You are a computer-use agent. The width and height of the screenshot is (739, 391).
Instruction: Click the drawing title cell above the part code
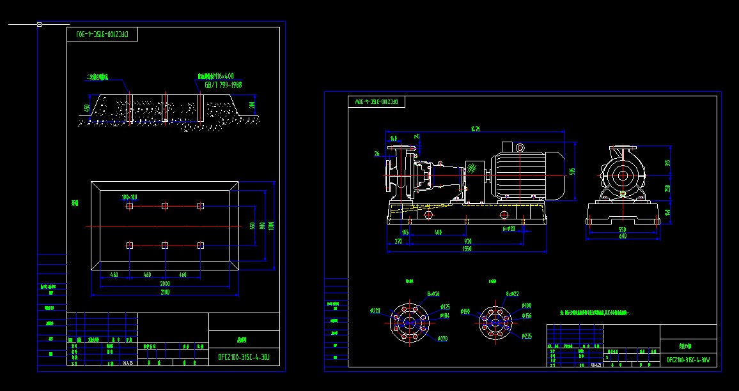click(x=240, y=340)
